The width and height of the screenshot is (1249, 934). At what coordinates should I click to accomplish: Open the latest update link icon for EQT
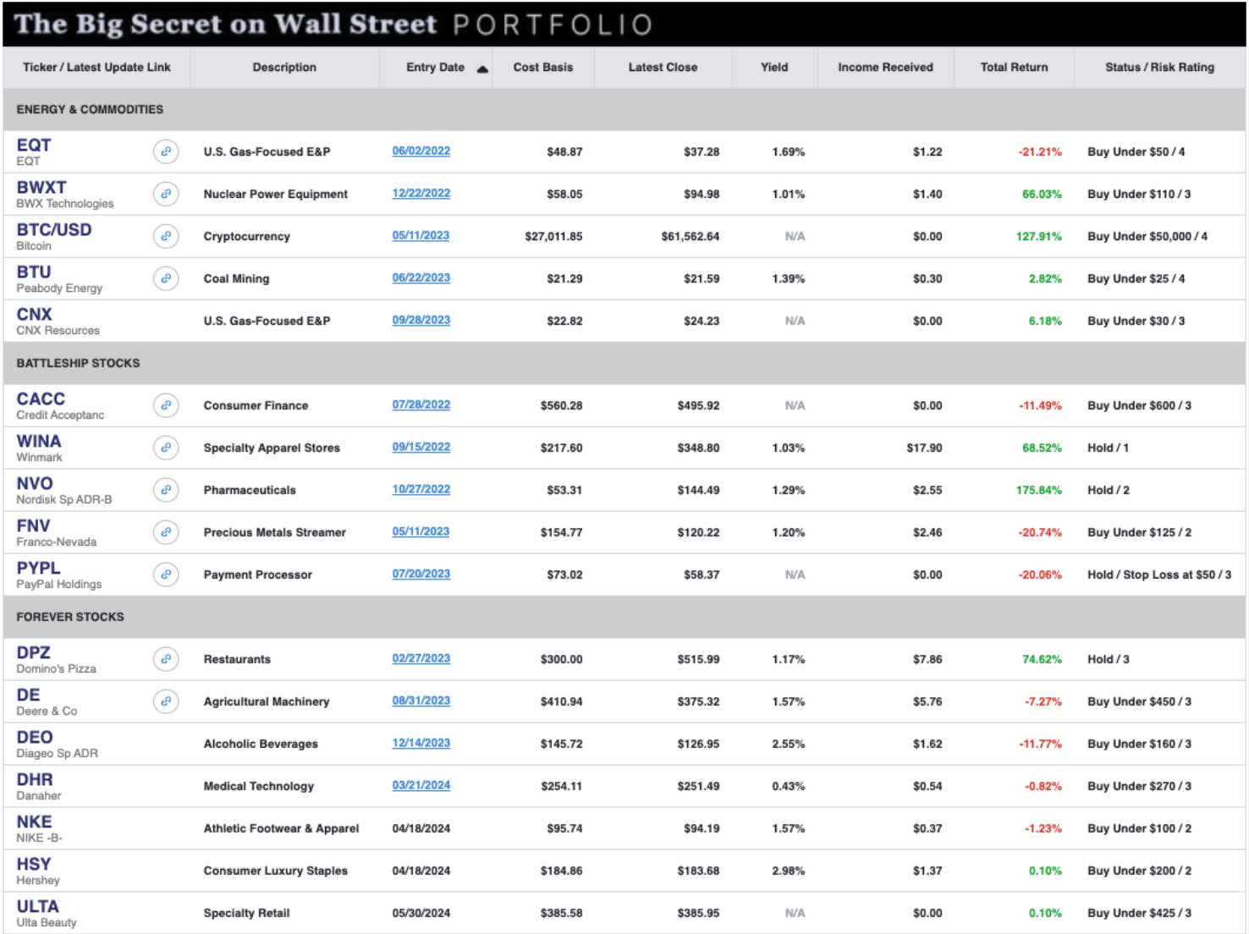tap(166, 151)
